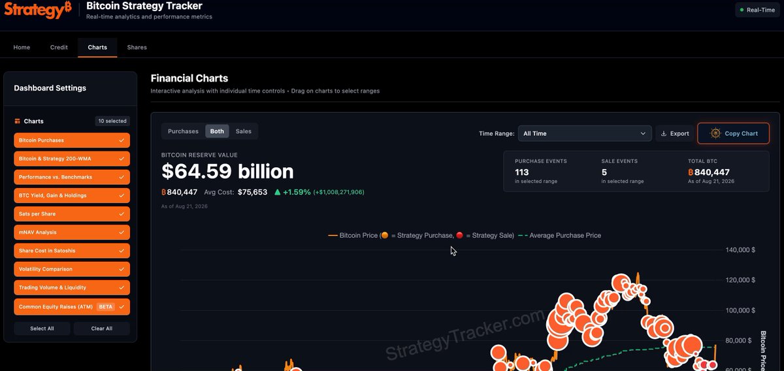
Task: Select the Both filter option
Action: tap(217, 131)
